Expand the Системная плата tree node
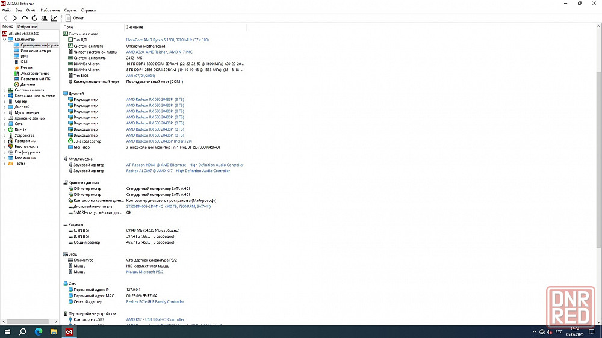 pos(5,90)
